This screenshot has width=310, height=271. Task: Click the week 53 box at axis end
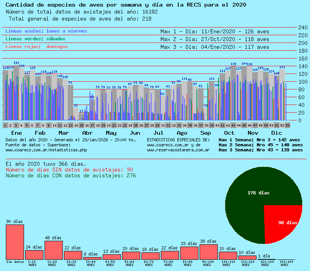288,125
